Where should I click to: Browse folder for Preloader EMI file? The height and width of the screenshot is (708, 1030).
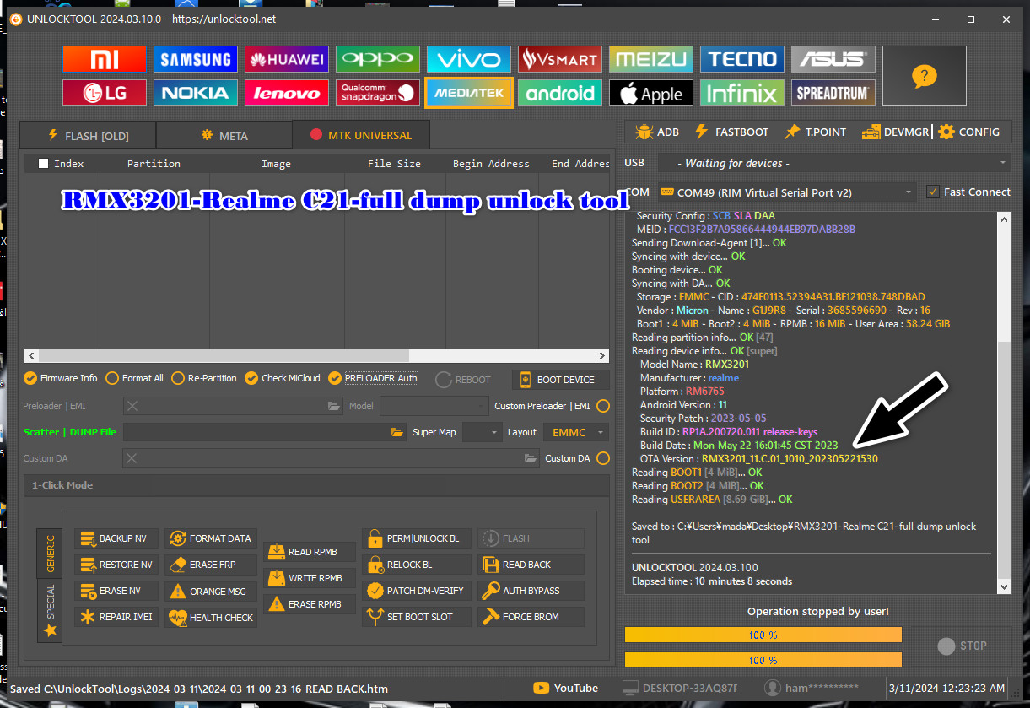click(x=335, y=406)
